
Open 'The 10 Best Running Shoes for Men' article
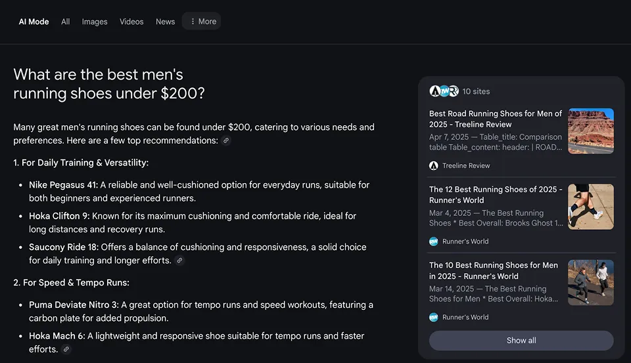[494, 270]
